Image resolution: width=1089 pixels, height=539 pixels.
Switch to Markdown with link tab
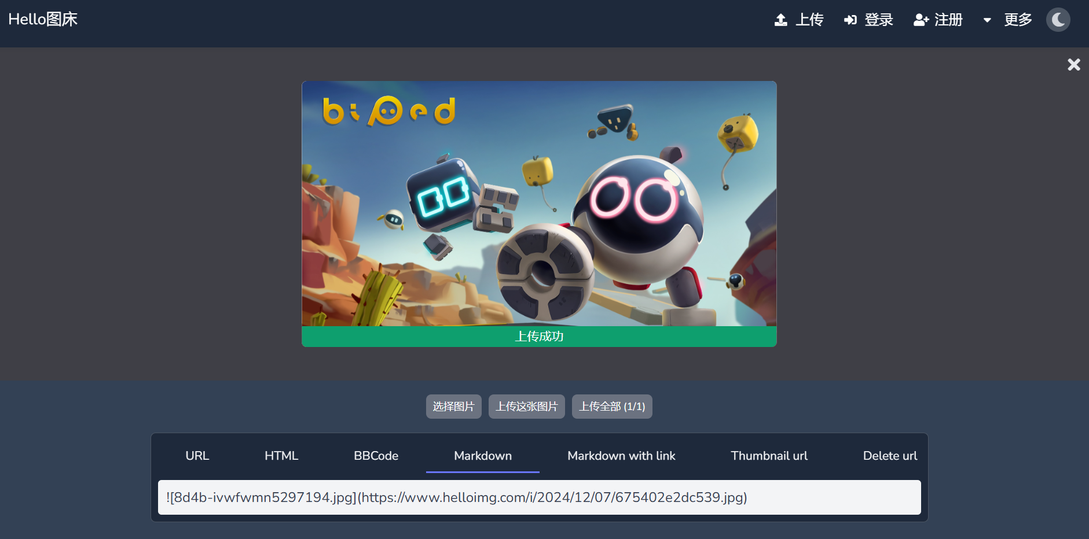point(621,456)
